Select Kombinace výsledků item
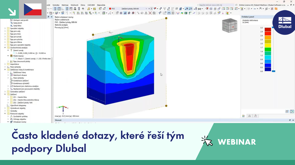295x165 pixels. [21, 83]
